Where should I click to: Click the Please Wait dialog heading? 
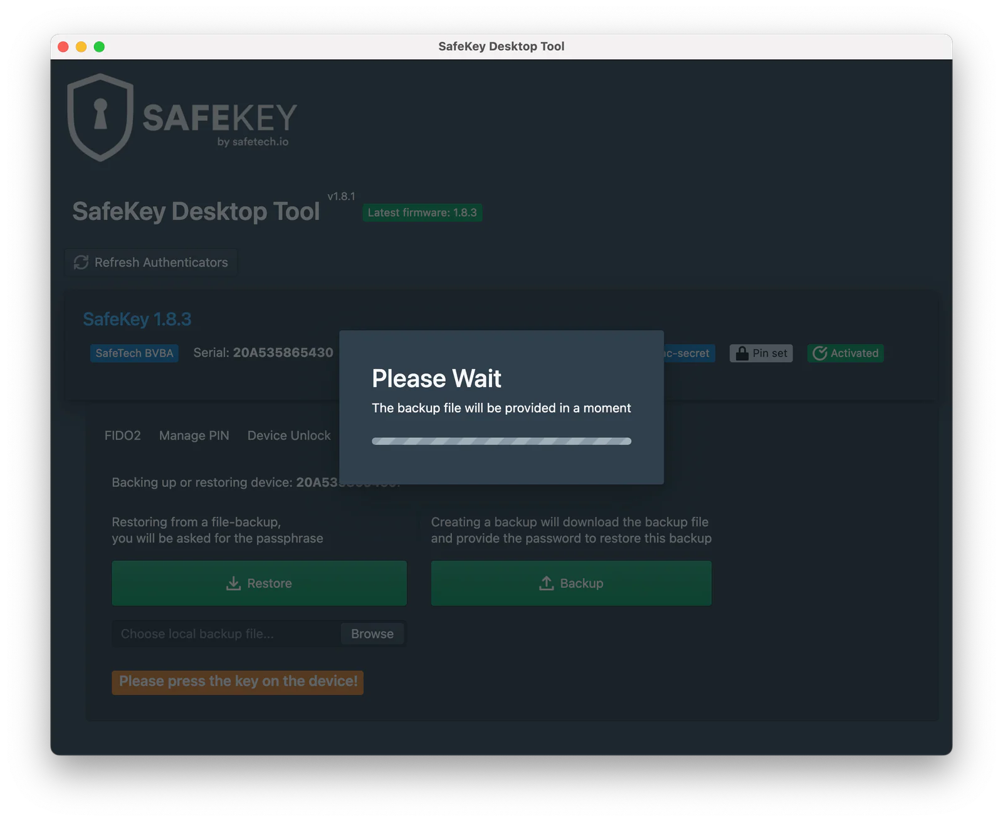tap(437, 378)
